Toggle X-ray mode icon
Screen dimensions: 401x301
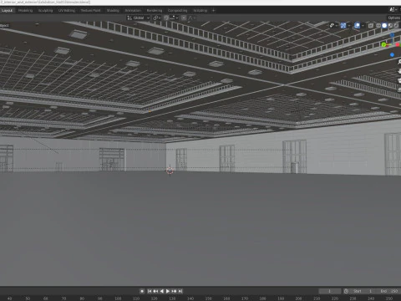371,26
